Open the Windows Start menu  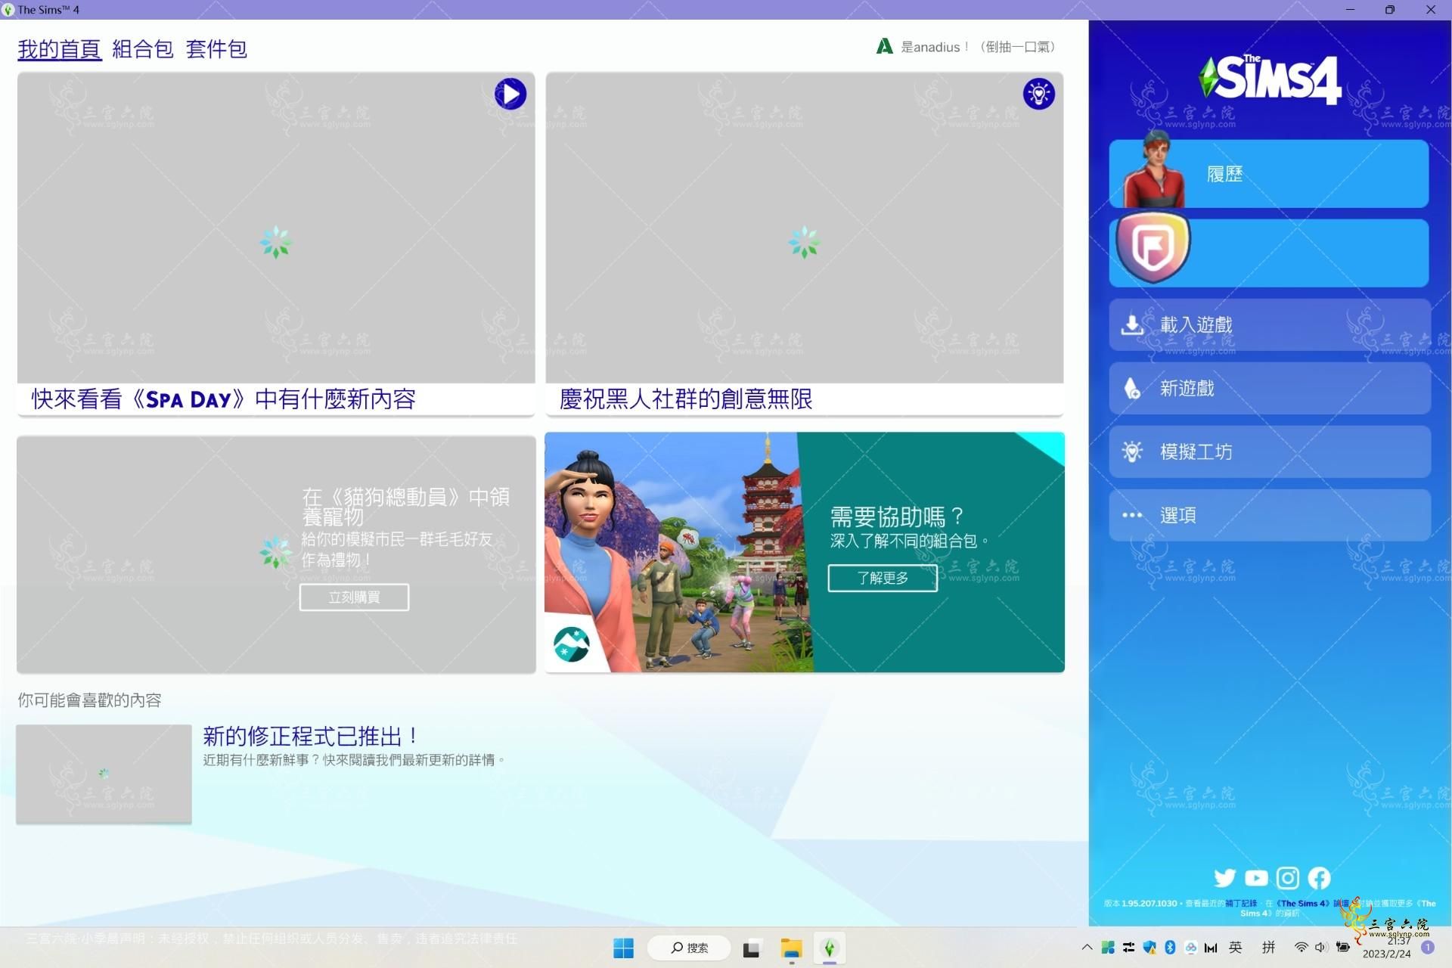coord(623,948)
